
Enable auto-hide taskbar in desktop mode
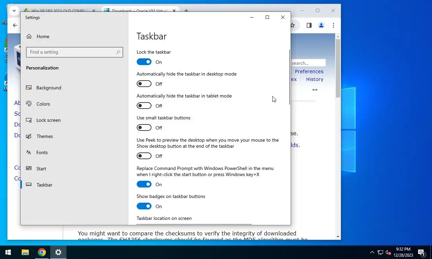[144, 84]
